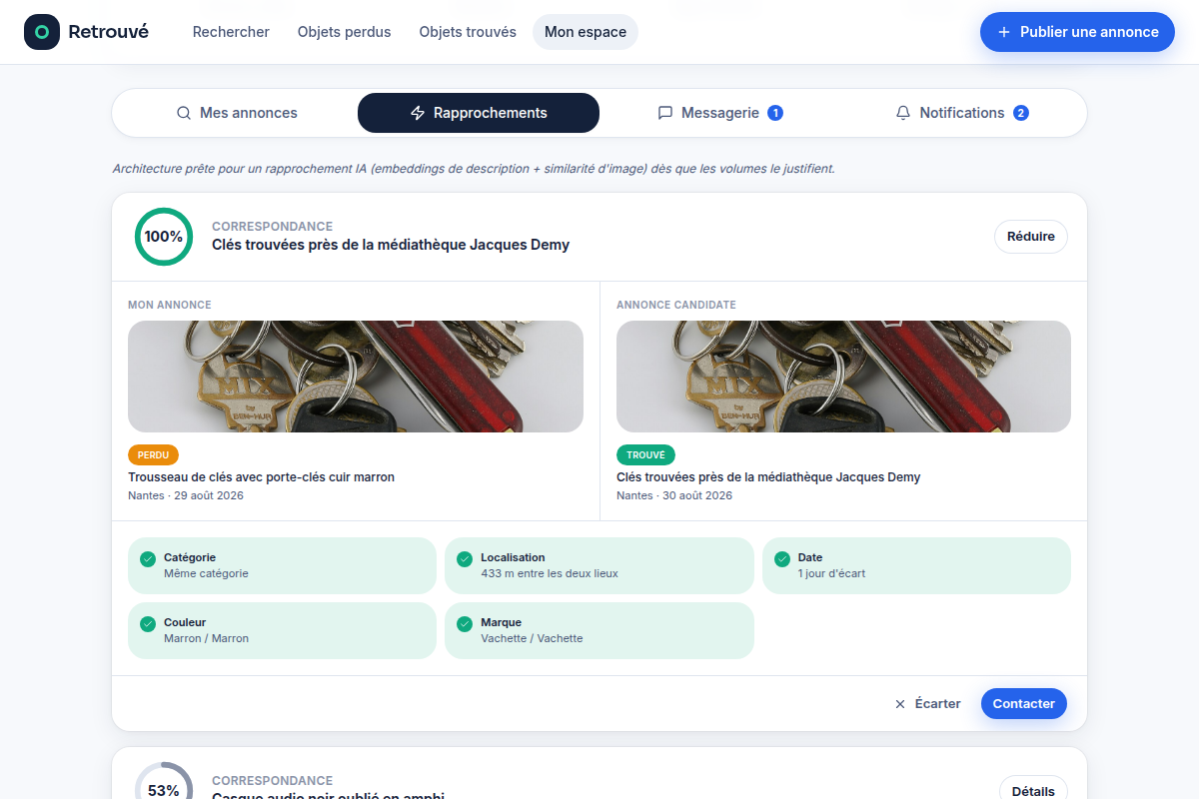Dismiss the match with Écarter
Screen dimensions: 1199x799
pos(927,704)
